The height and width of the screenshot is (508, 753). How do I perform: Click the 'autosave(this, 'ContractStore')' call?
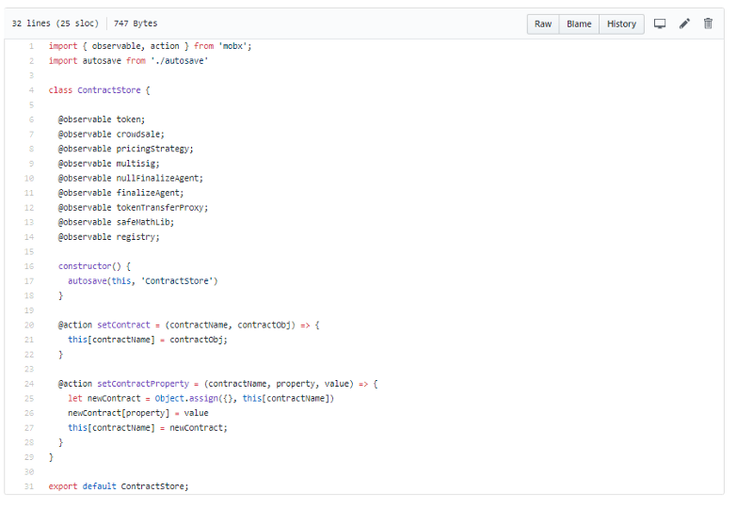point(143,281)
